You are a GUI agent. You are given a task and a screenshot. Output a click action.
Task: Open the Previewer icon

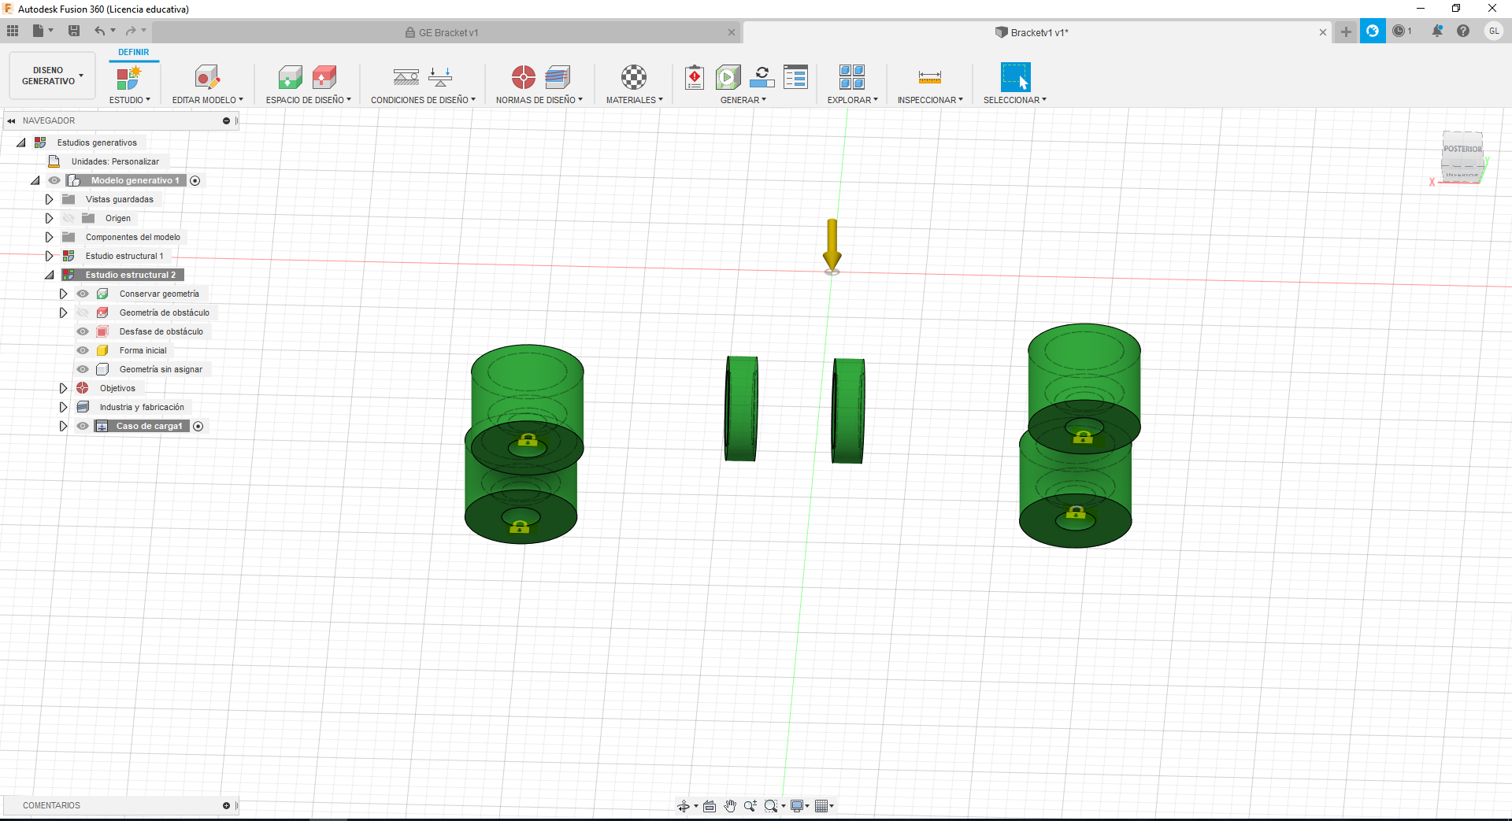click(x=762, y=77)
